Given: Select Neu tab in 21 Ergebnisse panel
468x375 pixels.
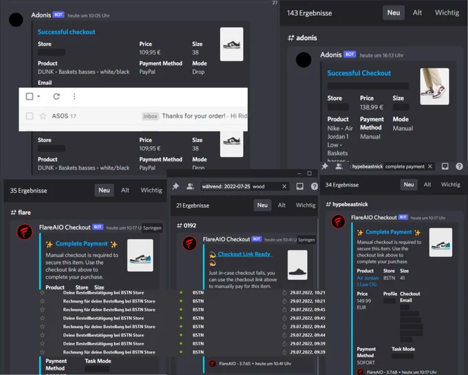Looking at the screenshot, I should click(262, 205).
